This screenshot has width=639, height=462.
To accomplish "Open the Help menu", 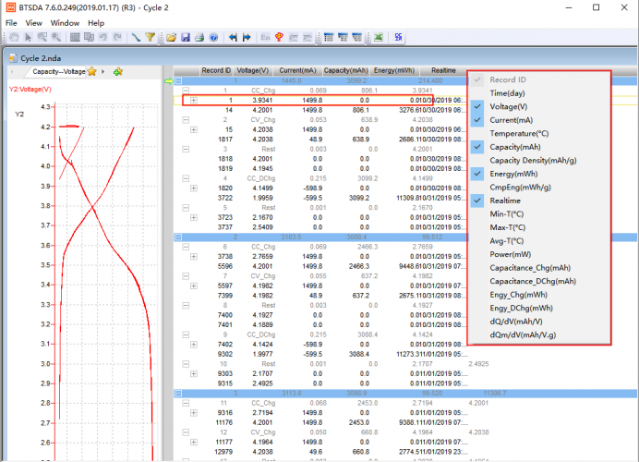I will pos(96,23).
